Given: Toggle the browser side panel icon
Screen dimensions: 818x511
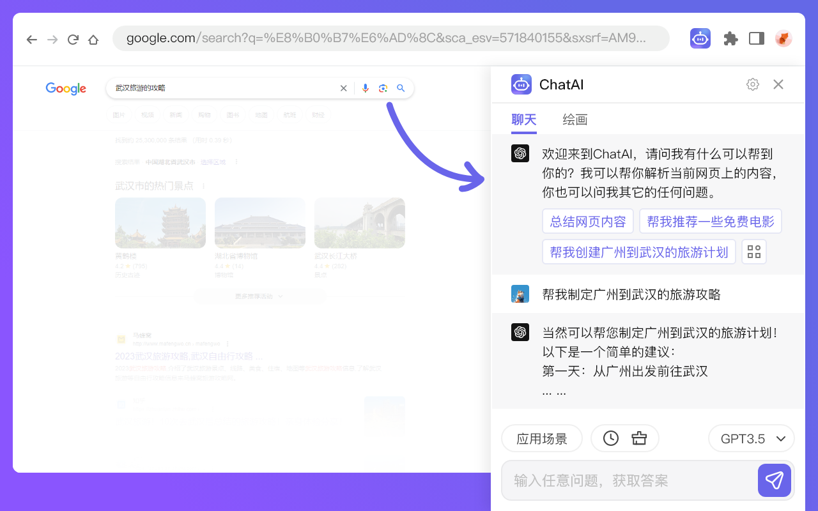Looking at the screenshot, I should tap(757, 39).
